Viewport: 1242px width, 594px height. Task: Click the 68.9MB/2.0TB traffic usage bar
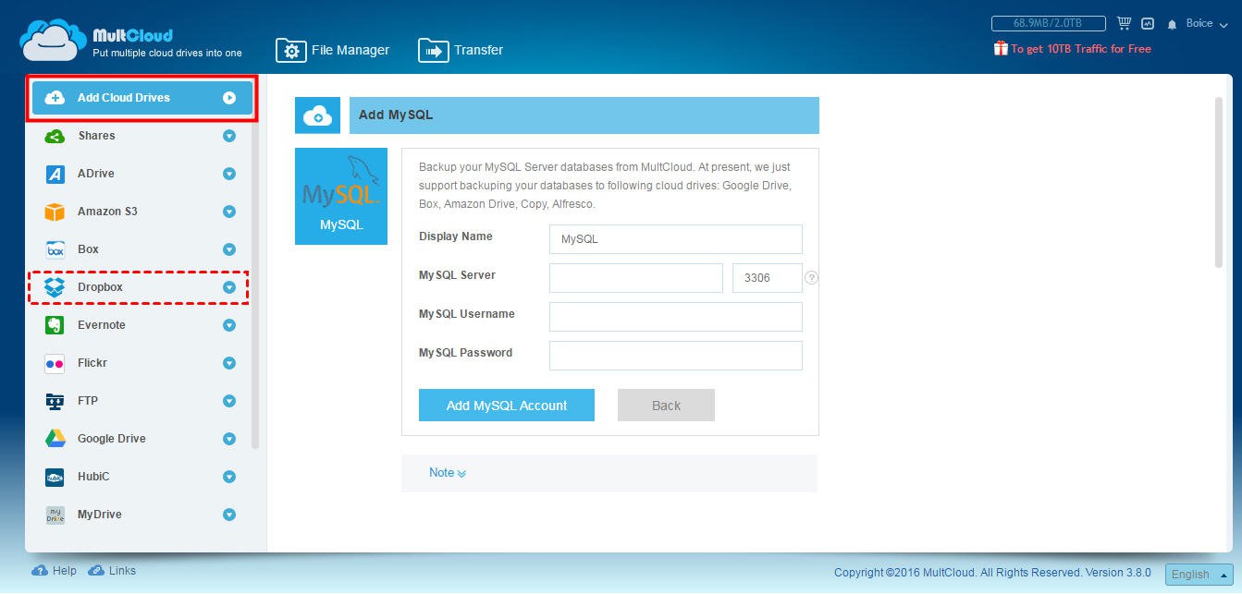coord(1049,24)
